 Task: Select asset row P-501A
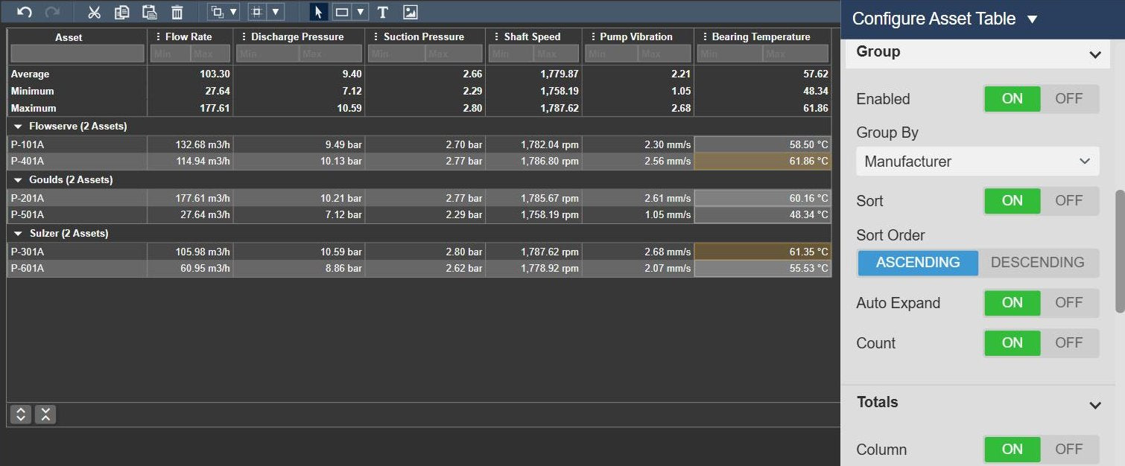pyautogui.click(x=419, y=214)
